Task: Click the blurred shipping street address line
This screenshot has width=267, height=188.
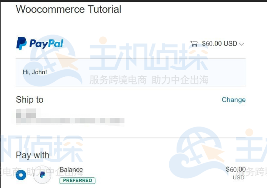Action: click(70, 120)
